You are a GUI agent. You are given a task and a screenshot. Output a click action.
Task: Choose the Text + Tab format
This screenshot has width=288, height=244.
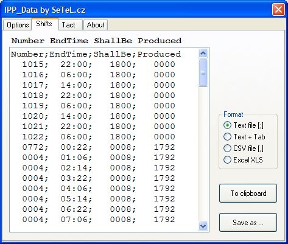244,137
